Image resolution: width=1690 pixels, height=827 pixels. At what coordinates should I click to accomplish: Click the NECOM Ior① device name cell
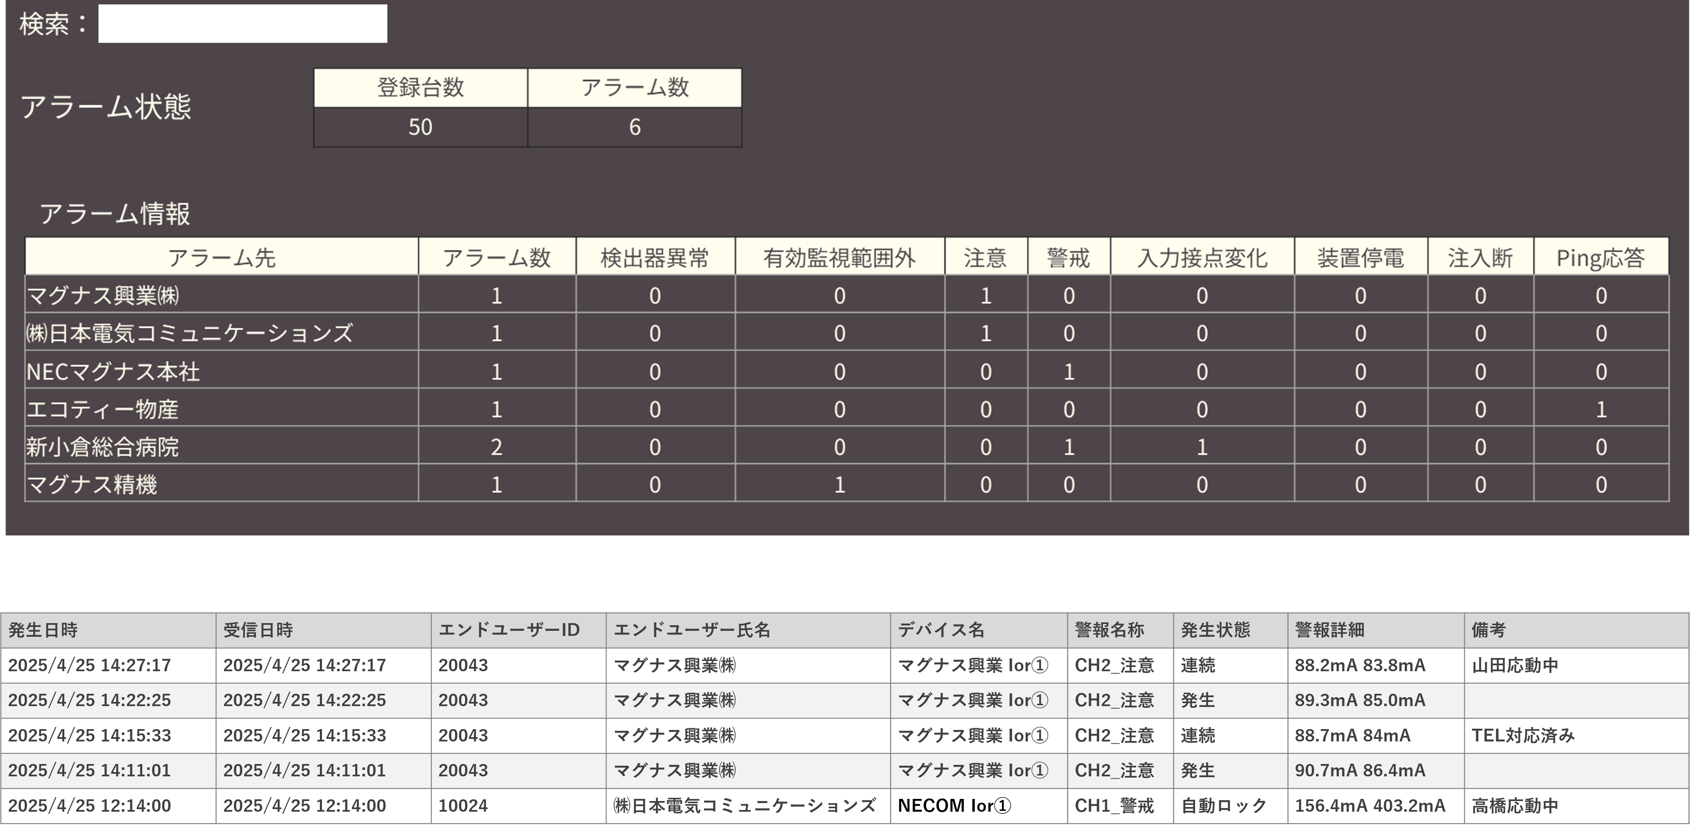[979, 805]
